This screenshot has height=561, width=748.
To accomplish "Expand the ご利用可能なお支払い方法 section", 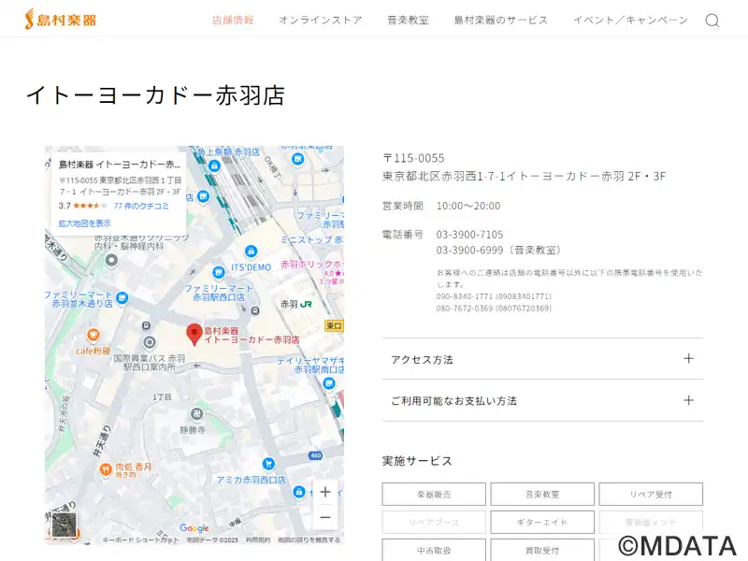I will 542,401.
